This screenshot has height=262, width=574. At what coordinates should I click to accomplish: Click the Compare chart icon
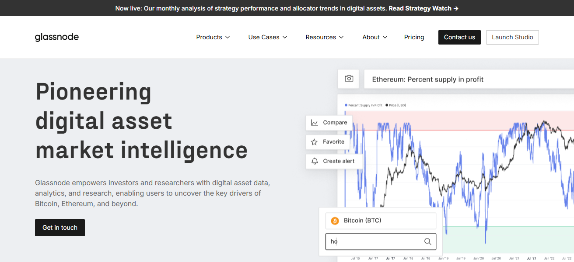[315, 123]
